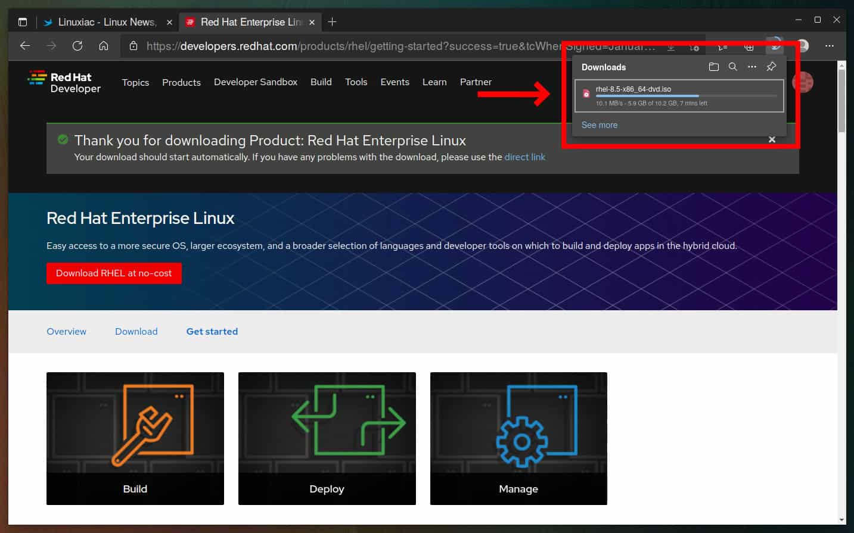Image resolution: width=854 pixels, height=533 pixels.
Task: Click the Download RHEL at no-cost button
Action: [x=114, y=273]
